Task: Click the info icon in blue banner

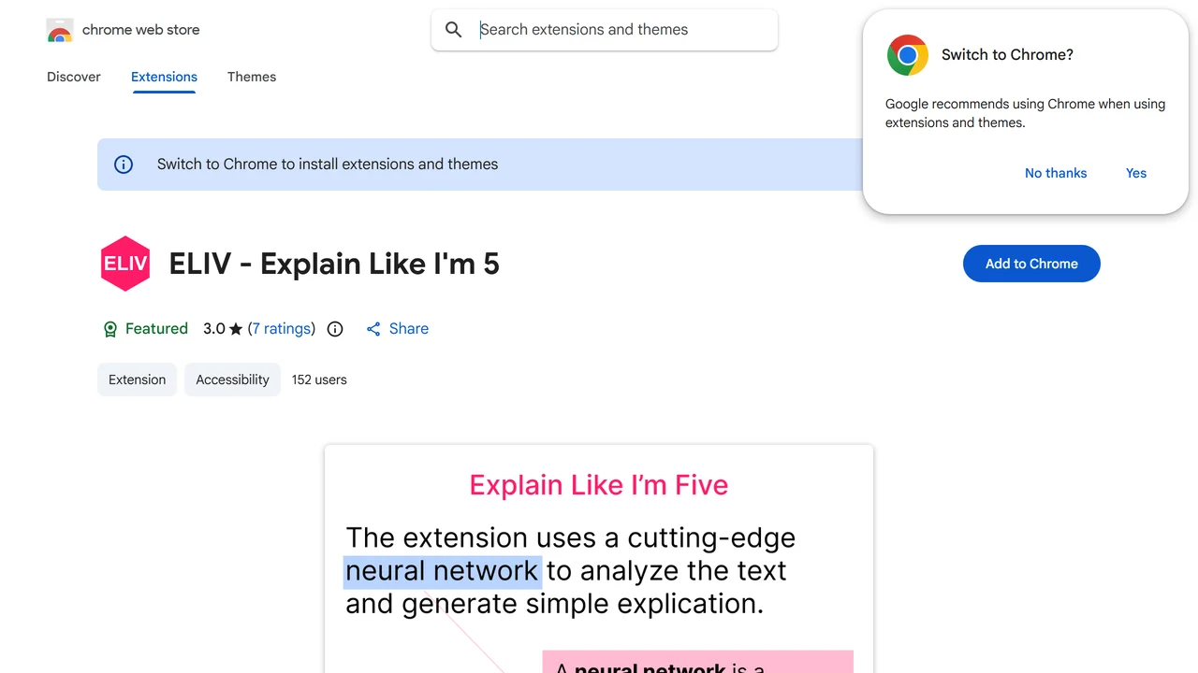Action: point(124,165)
